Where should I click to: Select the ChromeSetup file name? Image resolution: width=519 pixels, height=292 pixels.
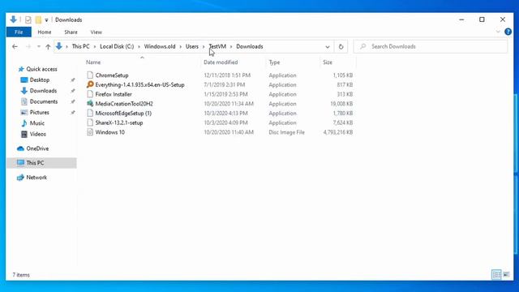click(x=112, y=75)
